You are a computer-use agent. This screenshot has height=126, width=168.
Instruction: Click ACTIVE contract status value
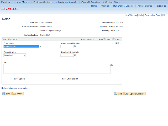119,27
